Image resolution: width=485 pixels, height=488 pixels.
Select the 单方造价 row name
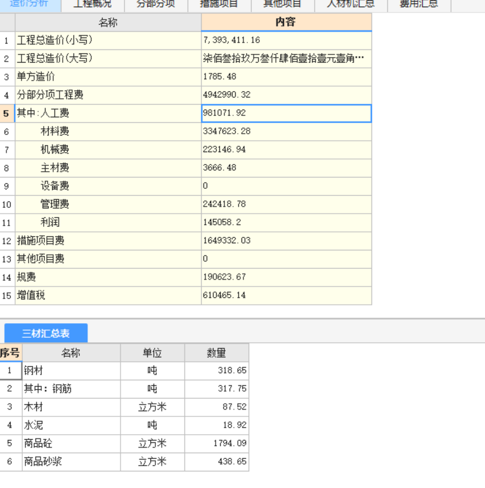click(108, 77)
